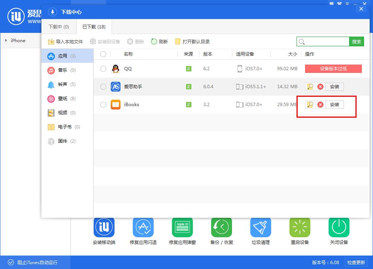Image resolution: width=373 pixels, height=269 pixels.
Task: Click 刷新 in the toolbar
Action: tap(159, 41)
